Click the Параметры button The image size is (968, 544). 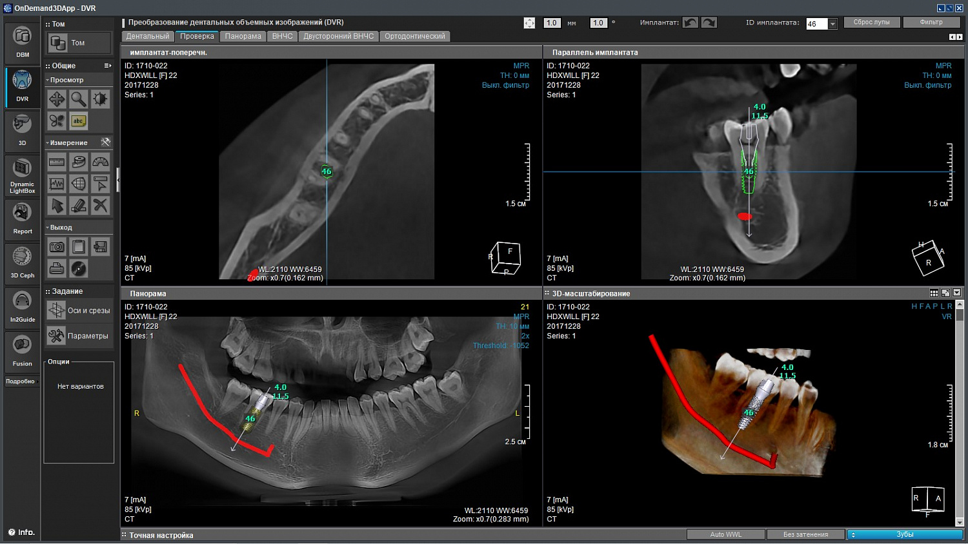[79, 336]
